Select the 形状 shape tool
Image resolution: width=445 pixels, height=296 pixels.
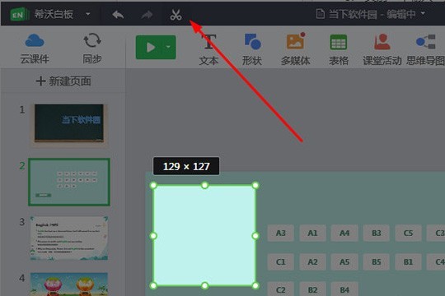(252, 49)
